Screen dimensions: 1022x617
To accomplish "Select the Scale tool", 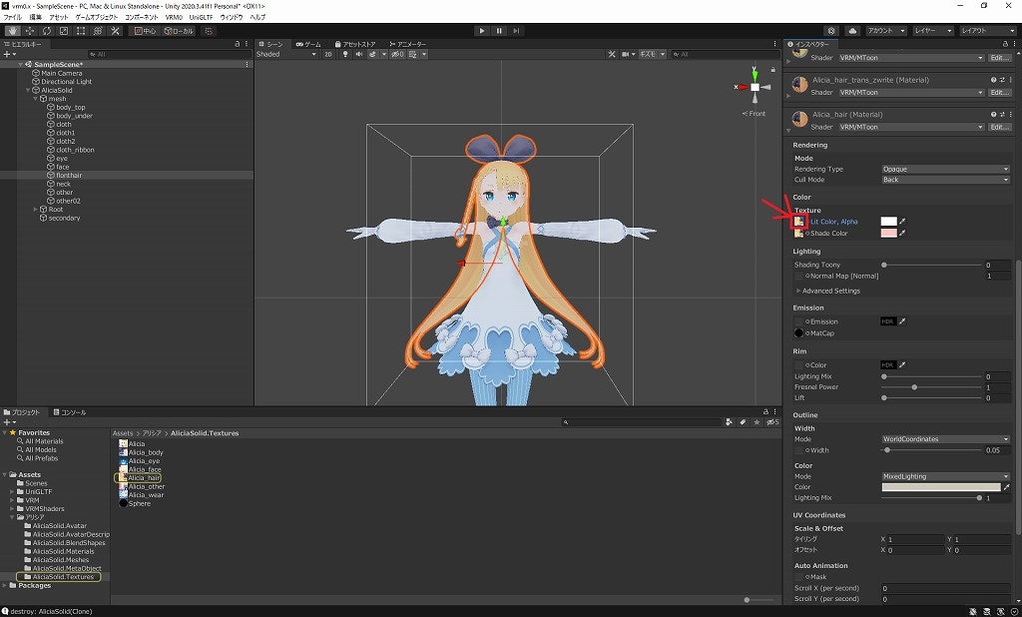I will coord(64,31).
